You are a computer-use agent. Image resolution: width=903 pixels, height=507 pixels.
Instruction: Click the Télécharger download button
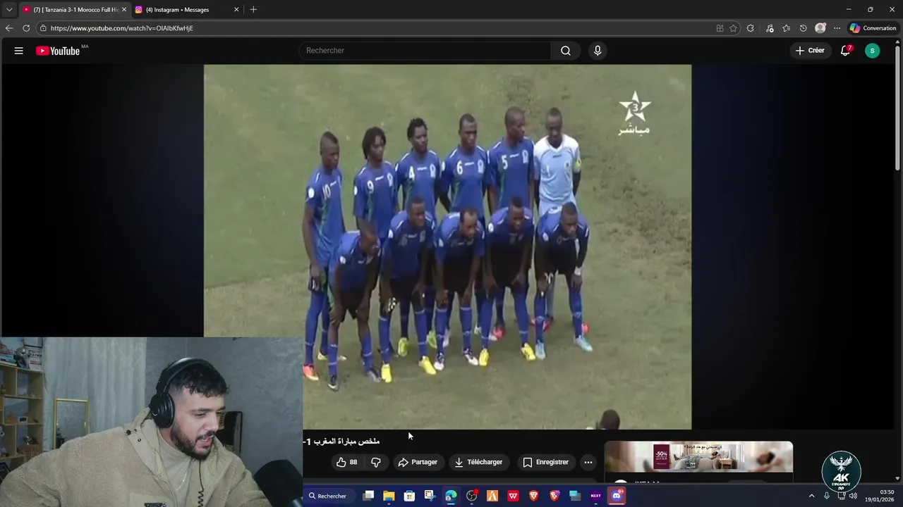pyautogui.click(x=478, y=462)
